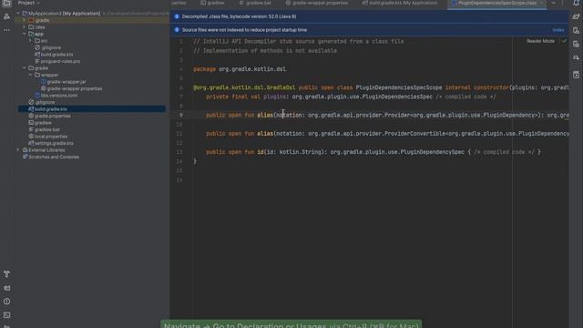The height and width of the screenshot is (328, 583).
Task: Open gradlew file in project tree
Action: (x=40, y=123)
